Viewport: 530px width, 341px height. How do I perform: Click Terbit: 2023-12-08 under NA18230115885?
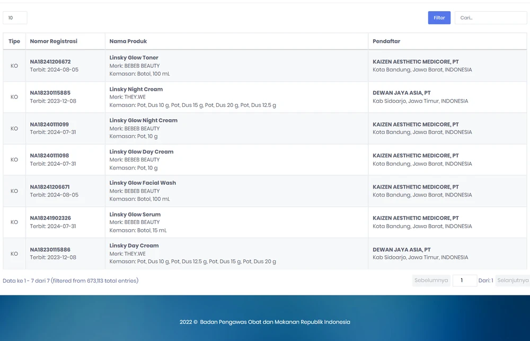tap(53, 101)
